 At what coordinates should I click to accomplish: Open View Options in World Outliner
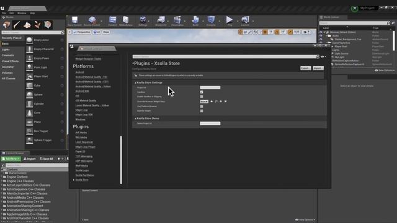[x=385, y=70]
